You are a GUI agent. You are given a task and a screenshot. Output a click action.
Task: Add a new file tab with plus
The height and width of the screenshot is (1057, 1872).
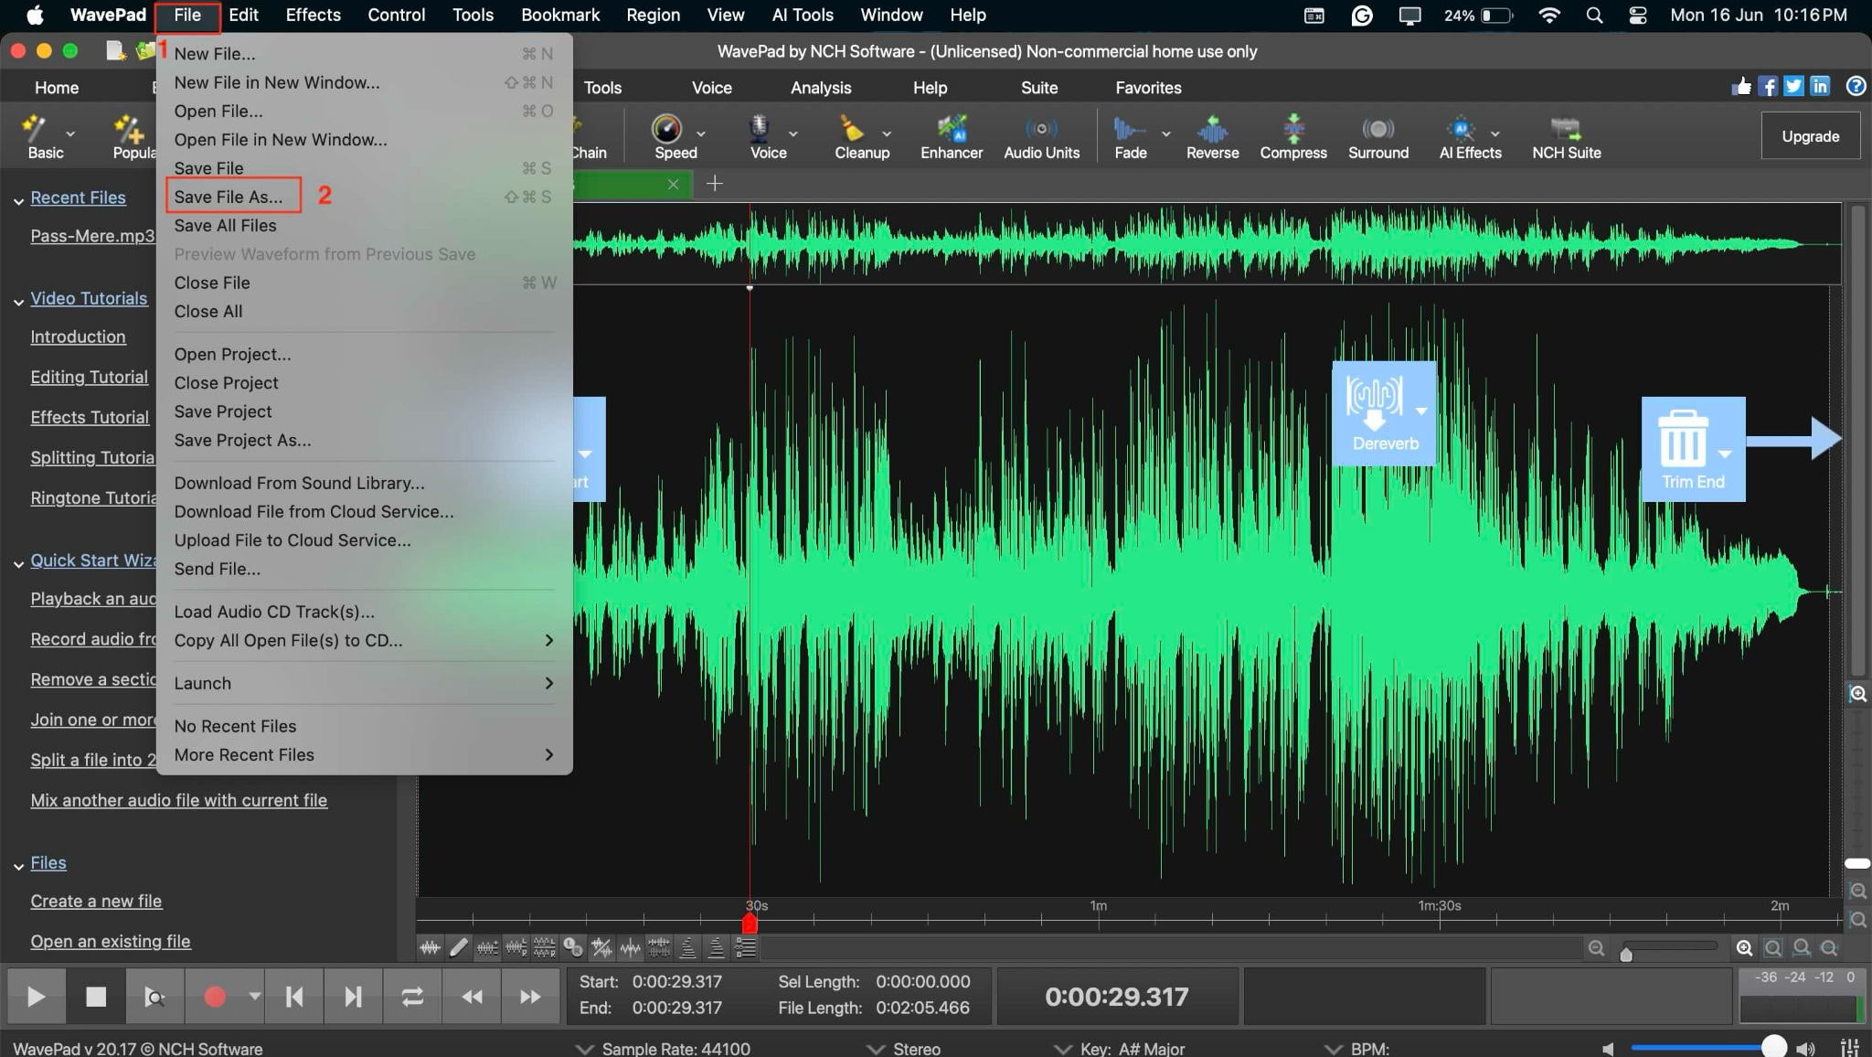click(715, 184)
